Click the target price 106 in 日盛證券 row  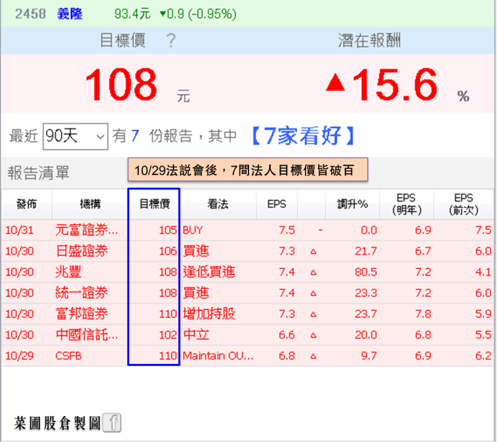168,251
